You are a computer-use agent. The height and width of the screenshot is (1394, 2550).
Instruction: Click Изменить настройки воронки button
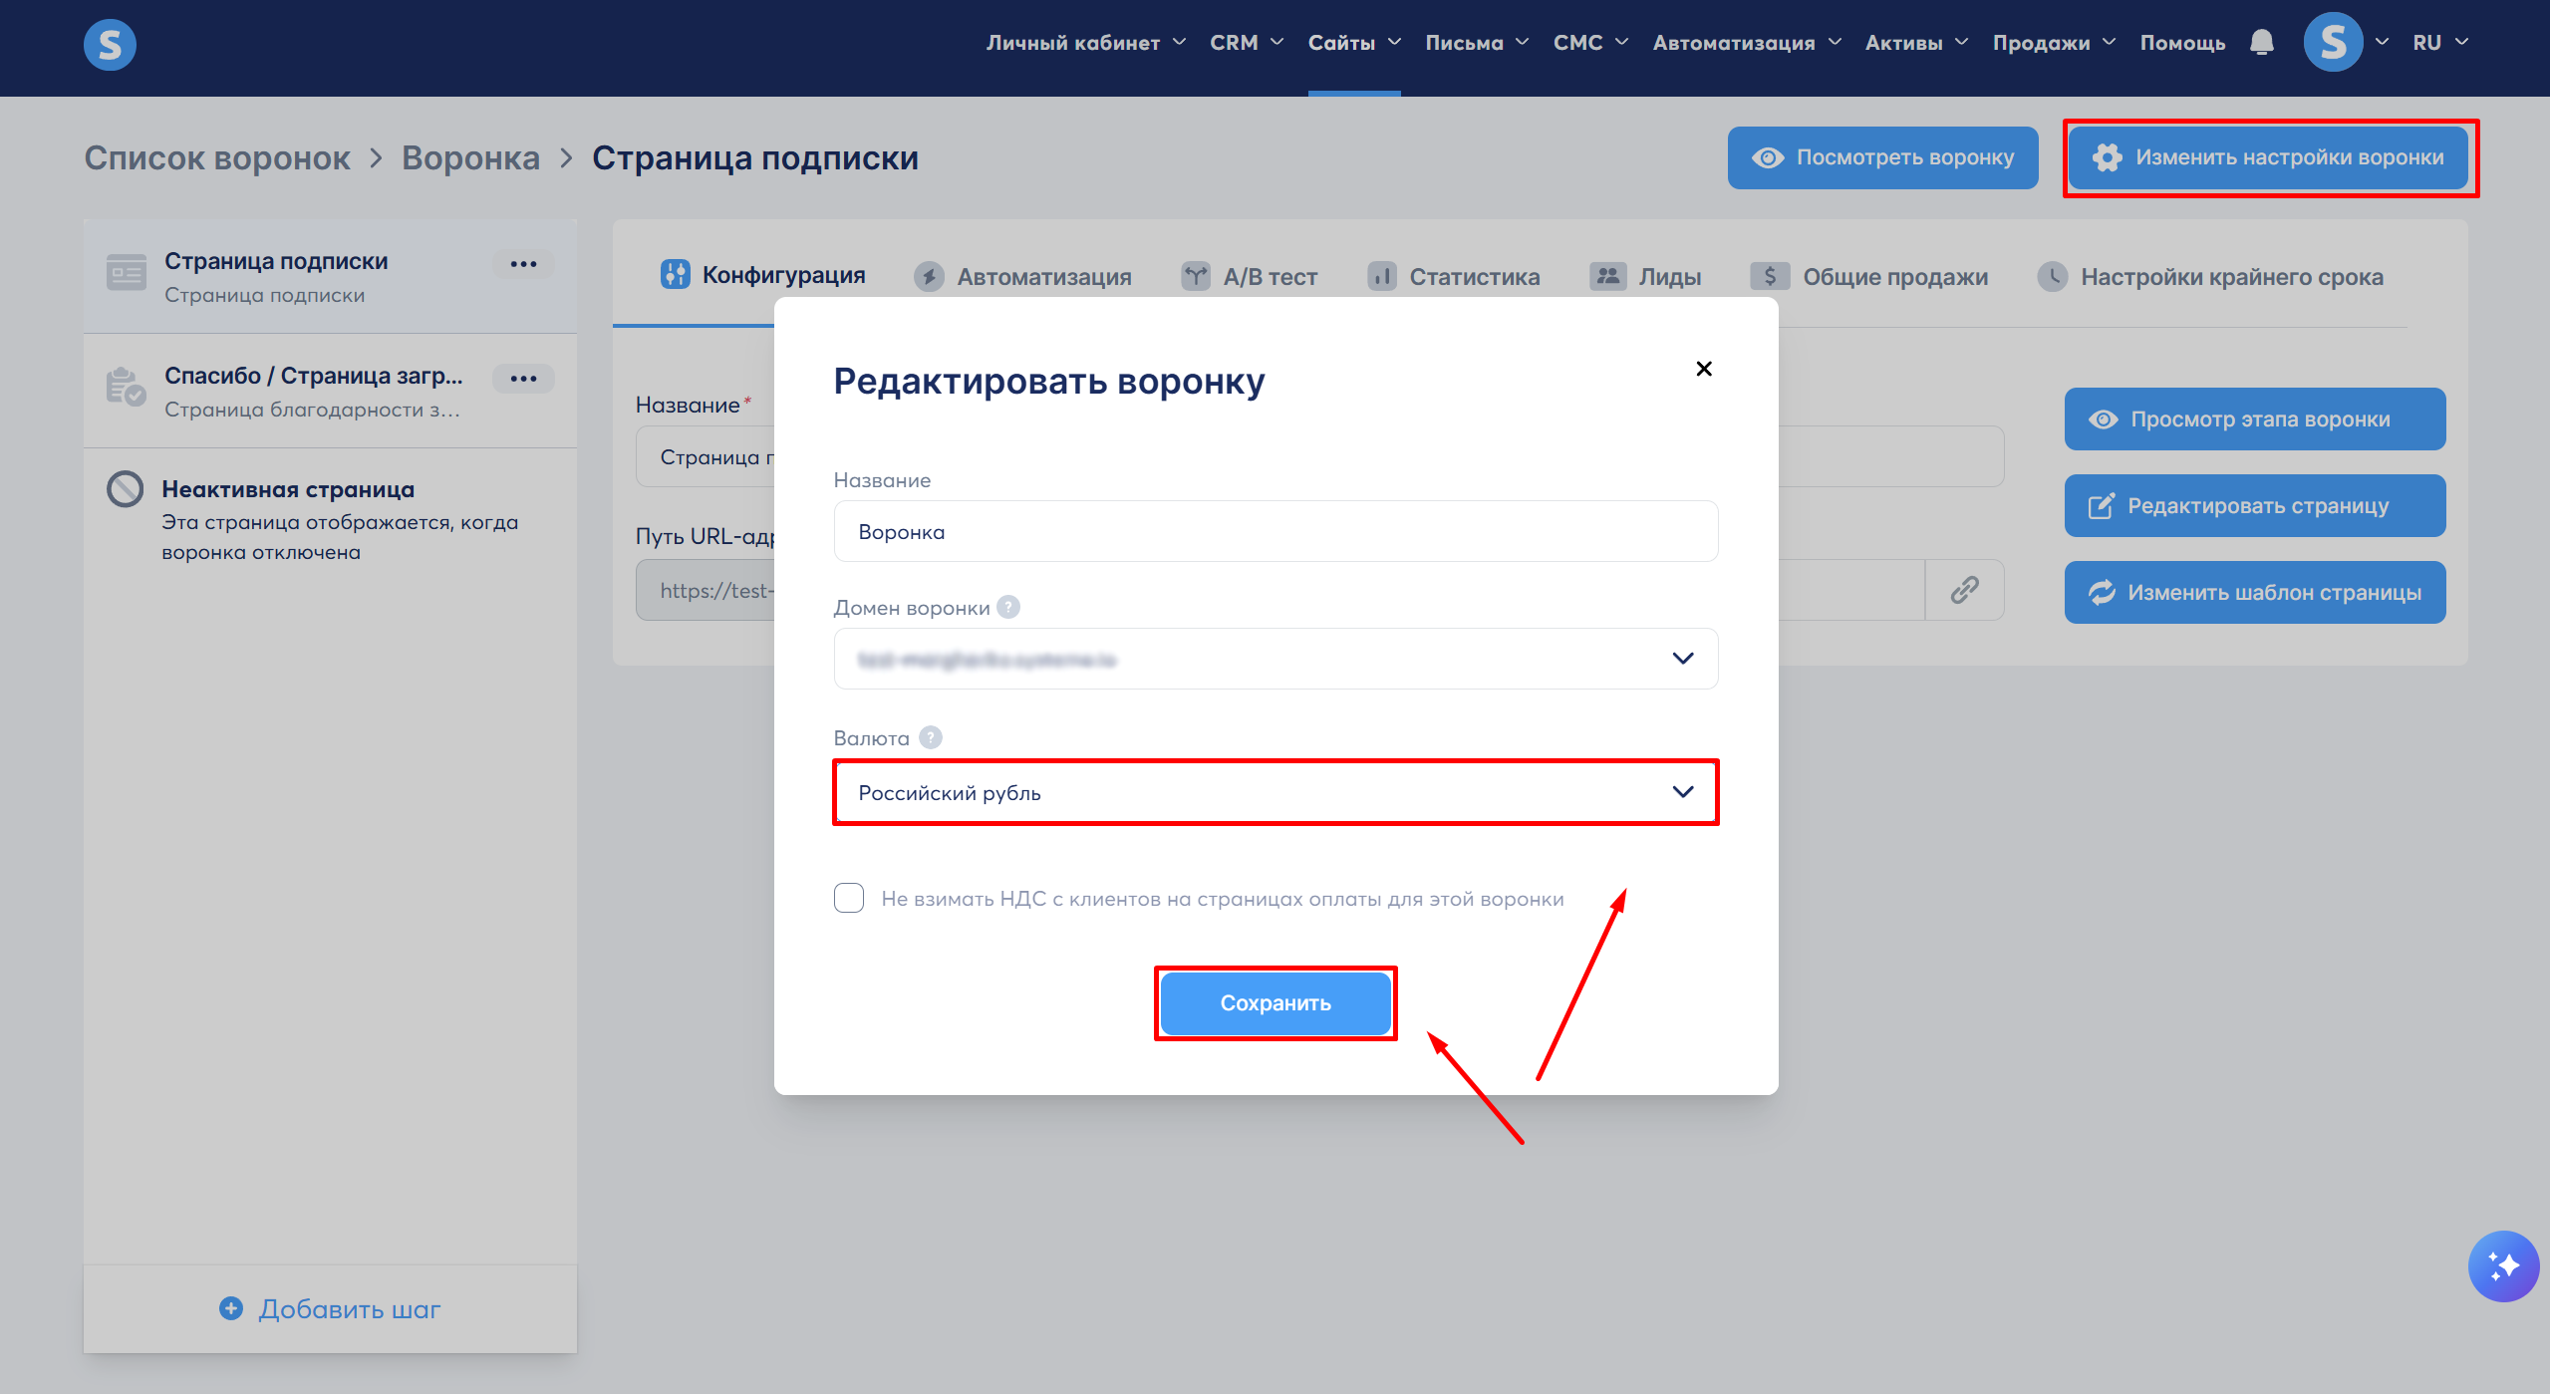click(2268, 157)
